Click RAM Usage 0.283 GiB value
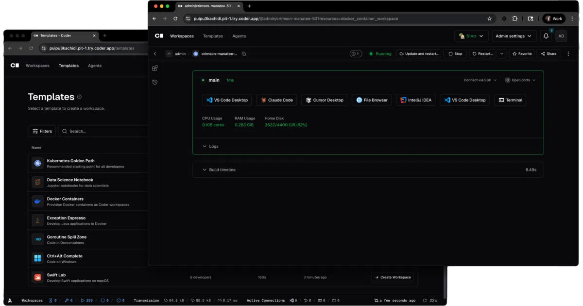 [244, 125]
